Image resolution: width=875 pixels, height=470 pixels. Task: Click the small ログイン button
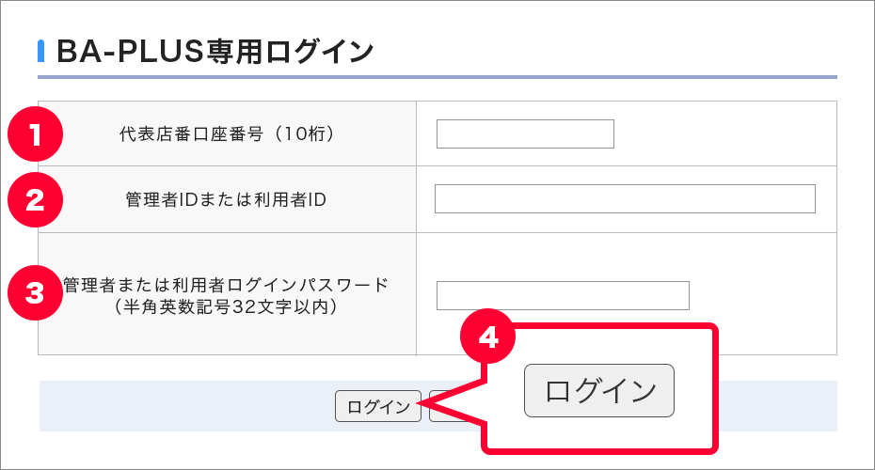pos(378,406)
